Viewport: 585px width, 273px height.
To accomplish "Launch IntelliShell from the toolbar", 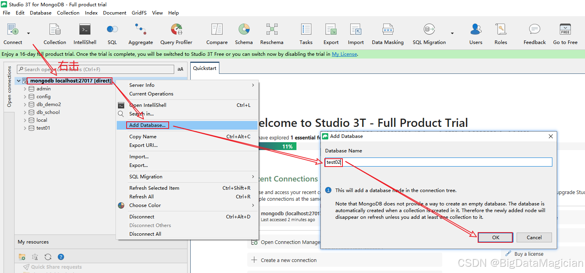I will coord(85,29).
